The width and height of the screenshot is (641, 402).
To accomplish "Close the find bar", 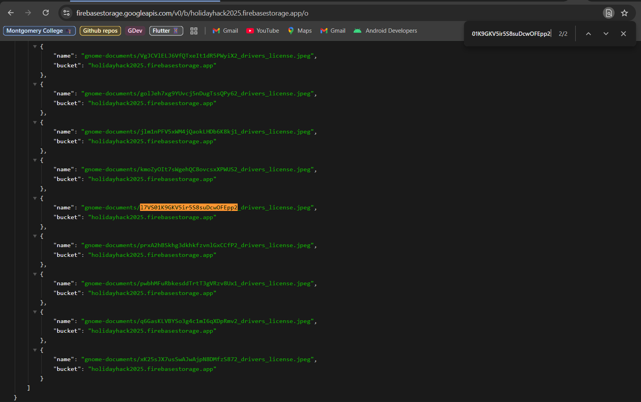I will [623, 33].
